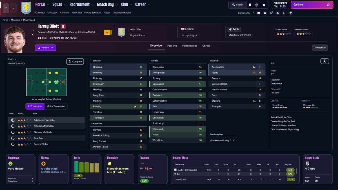The height and width of the screenshot is (190, 338).
Task: Go back with the left arrow button
Action: pos(6,8)
